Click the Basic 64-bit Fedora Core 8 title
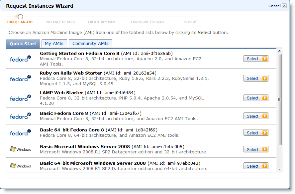 coord(72,130)
